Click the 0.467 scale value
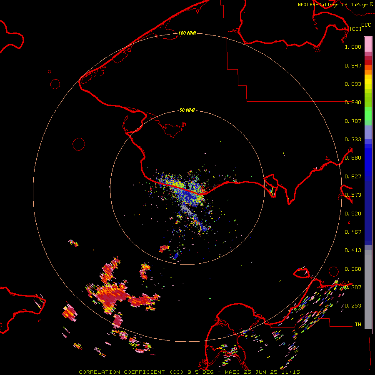 coord(353,232)
